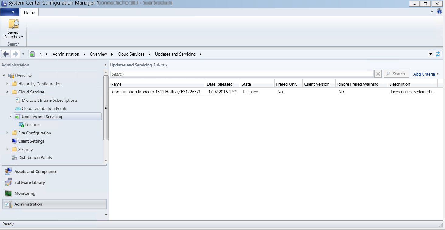
Task: Expand the Site Configuration folder
Action: click(7, 133)
